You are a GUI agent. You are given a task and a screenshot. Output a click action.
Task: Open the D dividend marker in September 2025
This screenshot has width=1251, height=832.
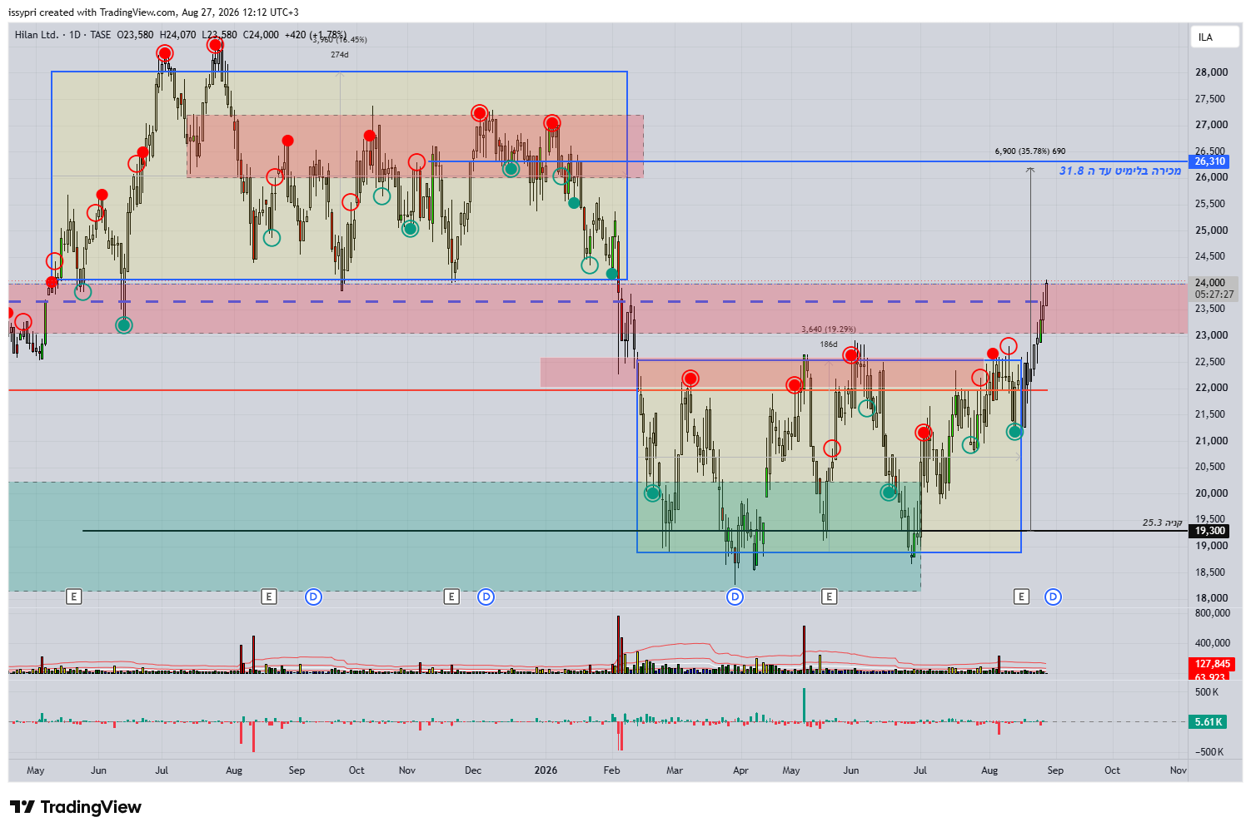313,597
